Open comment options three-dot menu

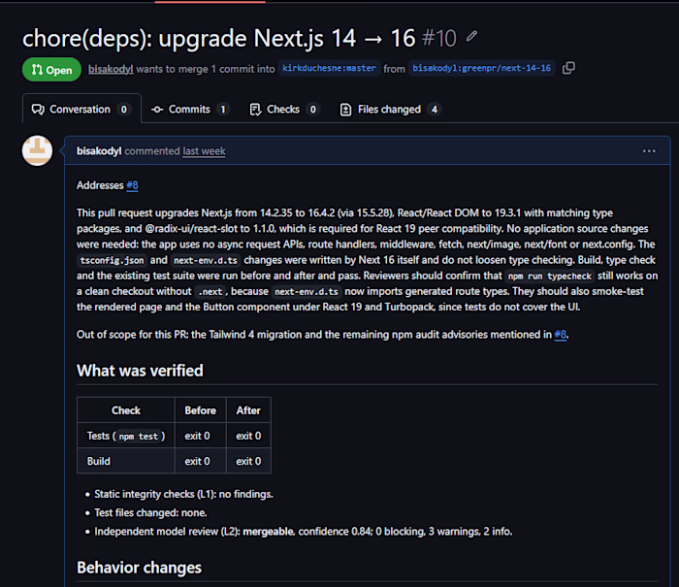(649, 151)
